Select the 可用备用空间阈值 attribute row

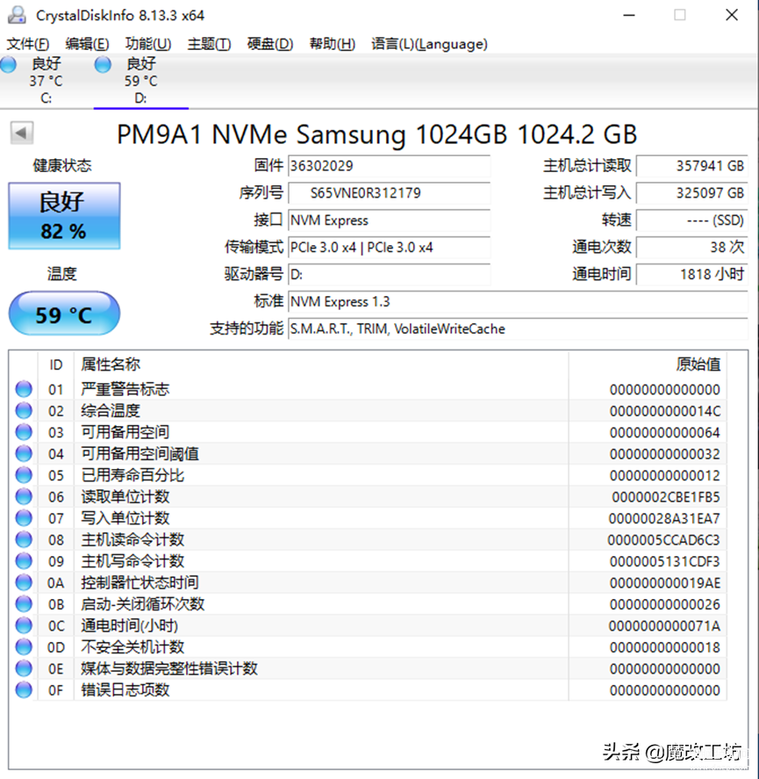pos(368,453)
